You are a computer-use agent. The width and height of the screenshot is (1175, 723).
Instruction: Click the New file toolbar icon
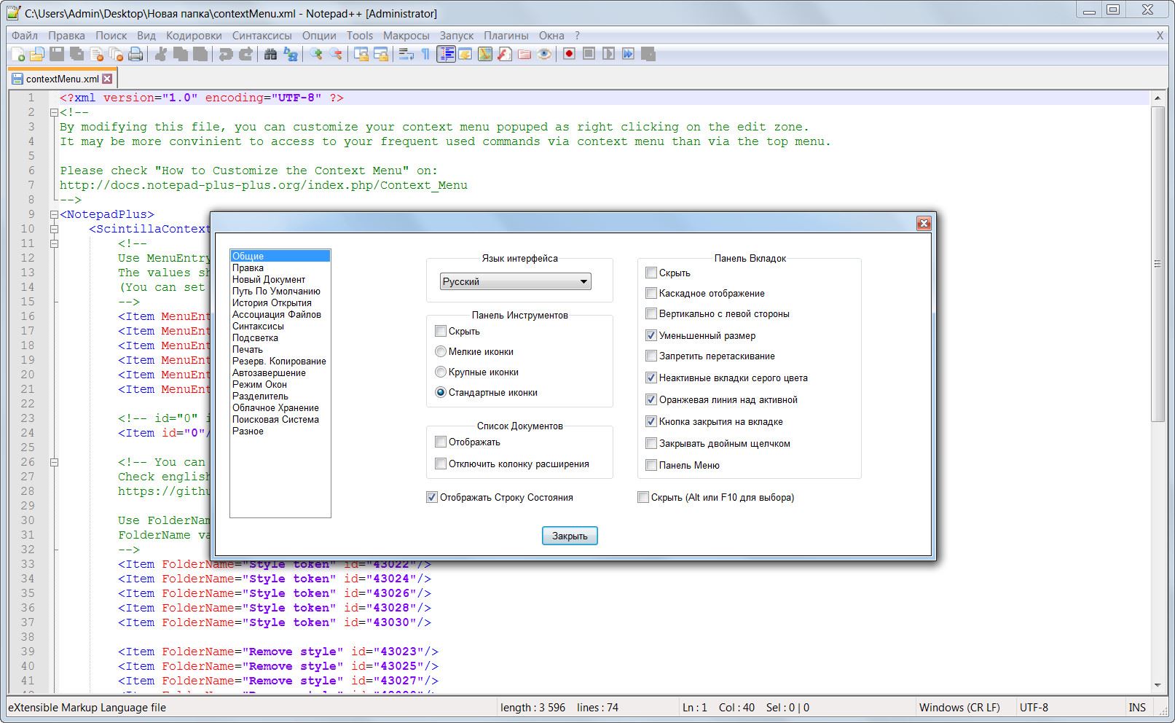(17, 54)
